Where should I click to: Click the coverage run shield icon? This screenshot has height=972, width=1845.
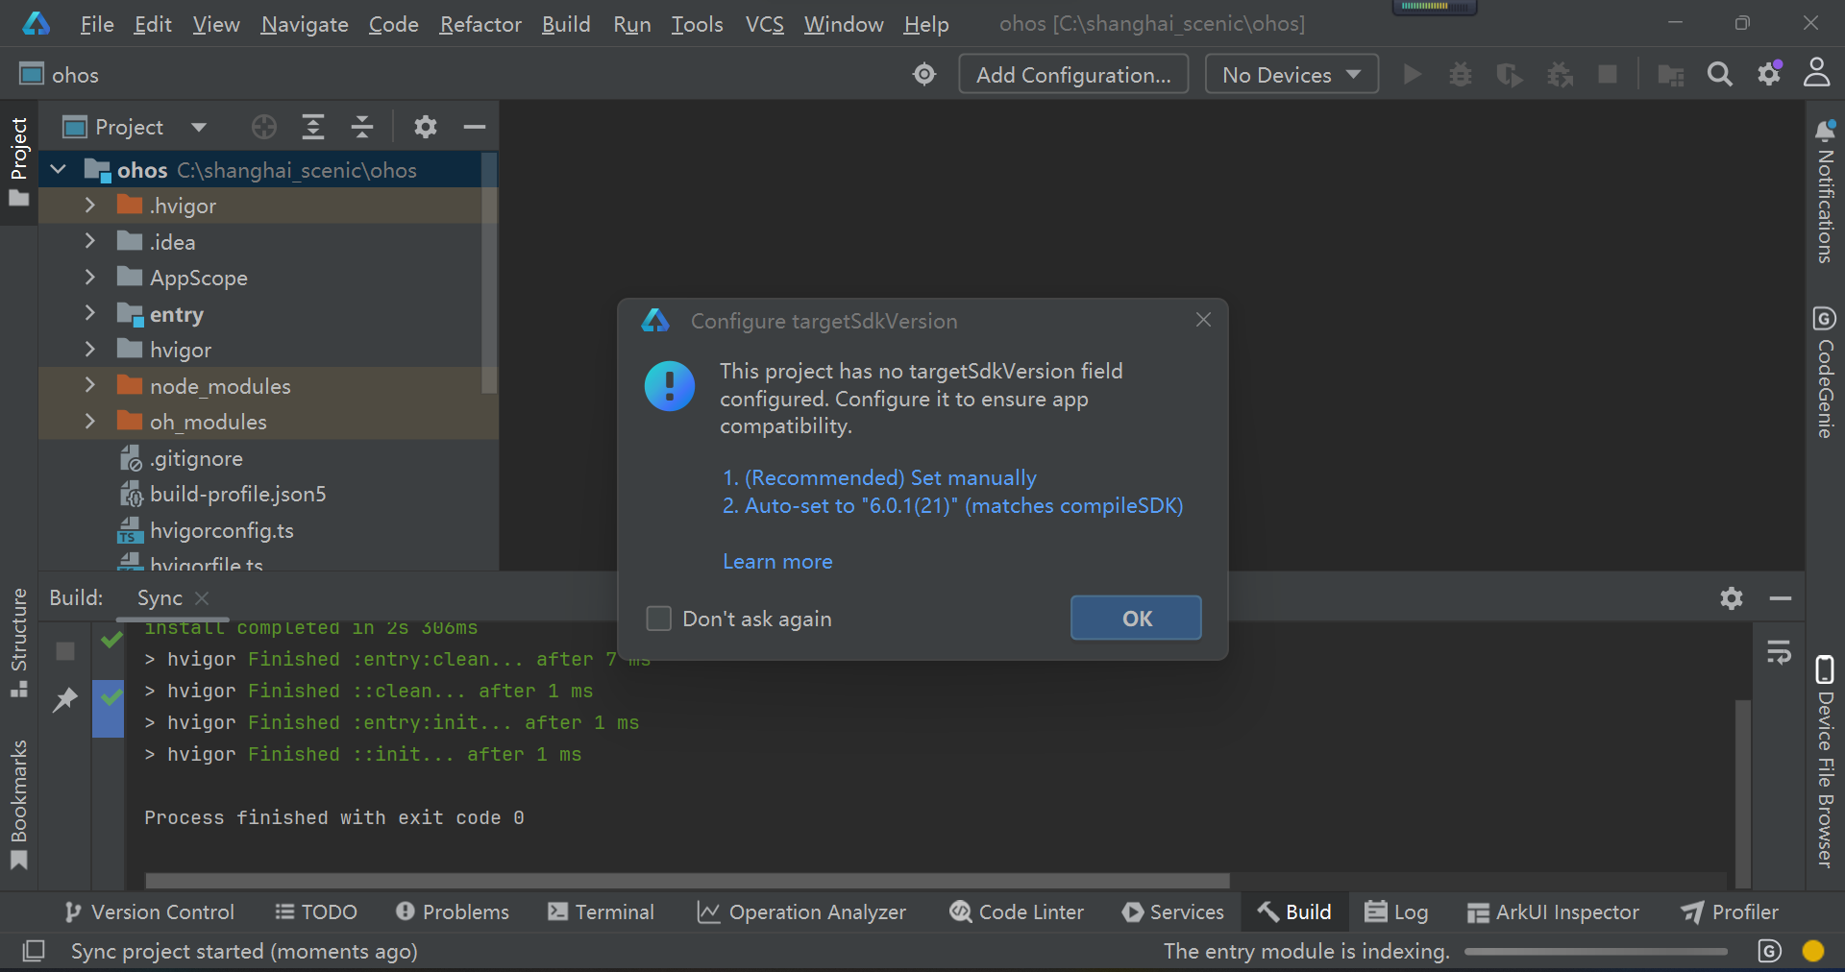(x=1509, y=74)
